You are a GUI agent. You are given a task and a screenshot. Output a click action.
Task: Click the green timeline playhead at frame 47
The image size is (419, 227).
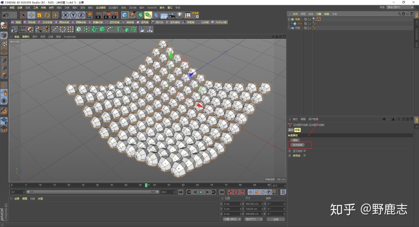click(x=146, y=185)
